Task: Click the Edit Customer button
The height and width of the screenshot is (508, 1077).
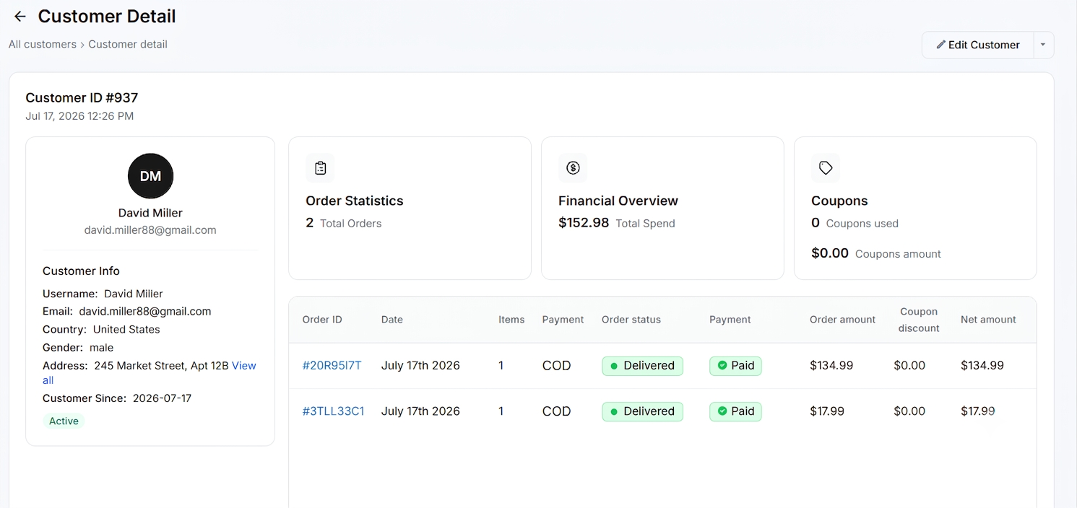Action: (978, 45)
